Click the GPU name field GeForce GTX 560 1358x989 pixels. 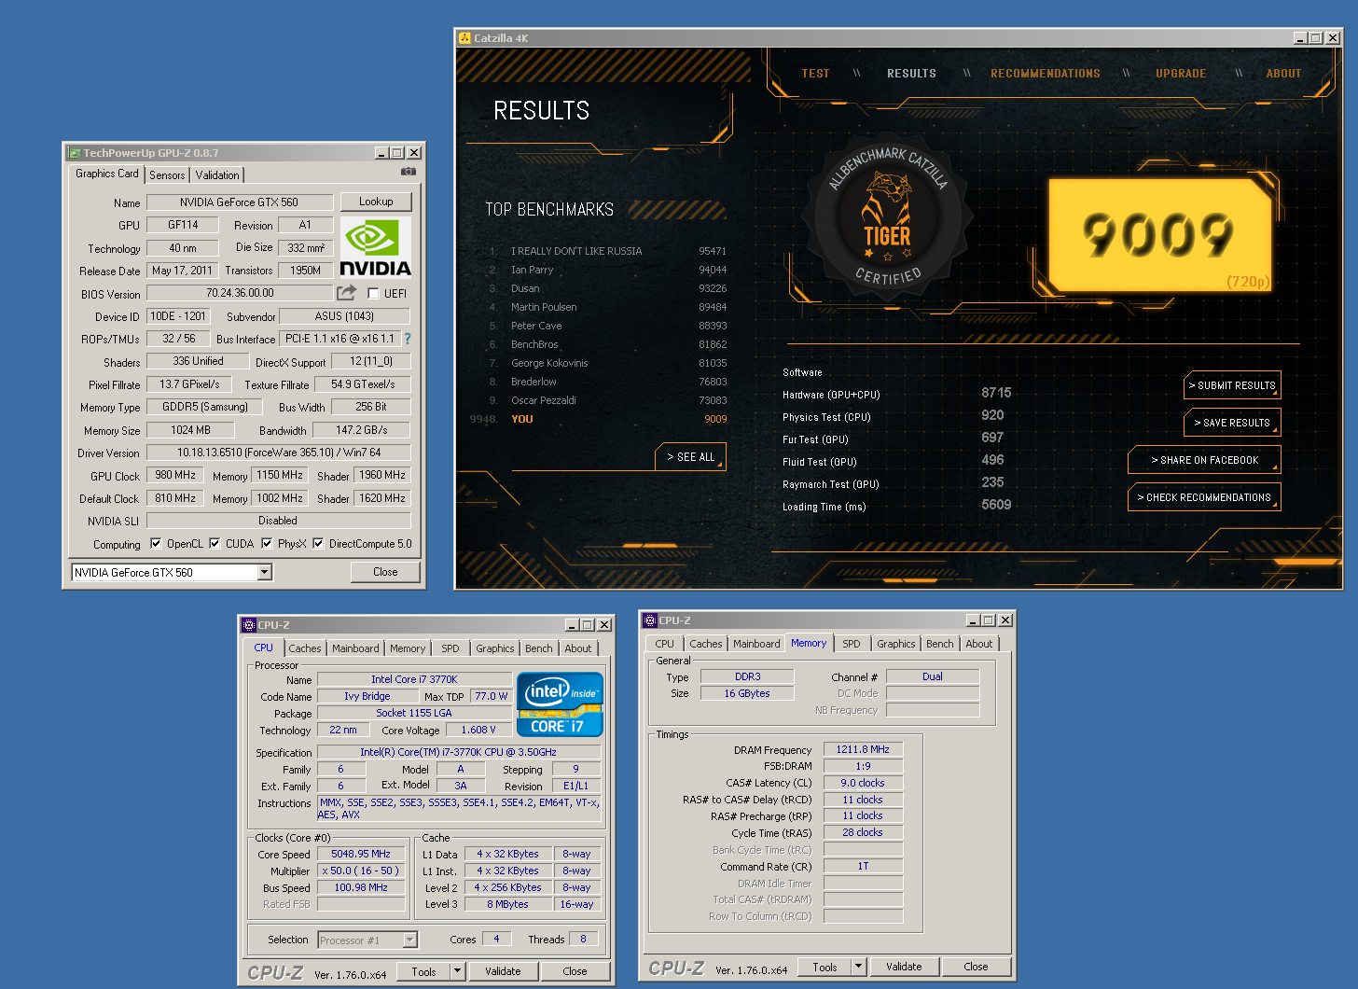pos(240,202)
